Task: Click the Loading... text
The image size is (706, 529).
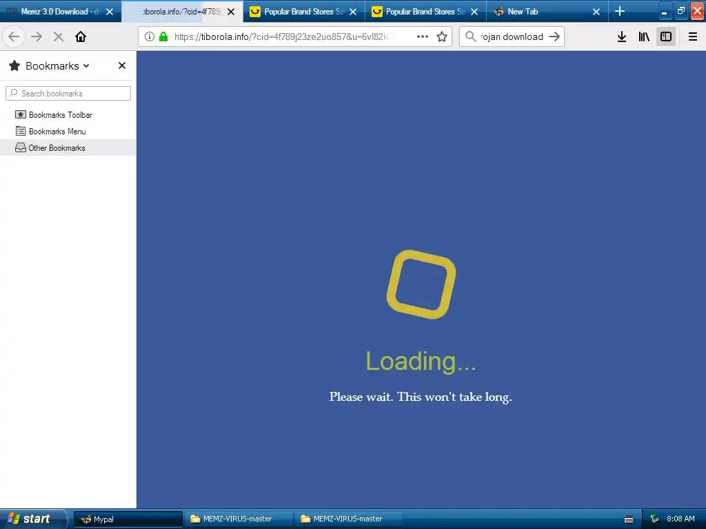Action: [x=421, y=361]
